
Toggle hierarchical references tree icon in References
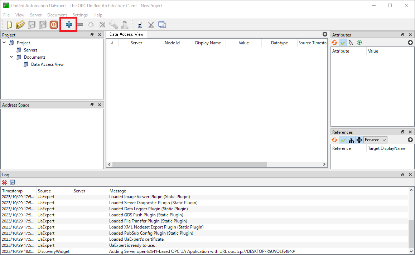pyautogui.click(x=351, y=140)
